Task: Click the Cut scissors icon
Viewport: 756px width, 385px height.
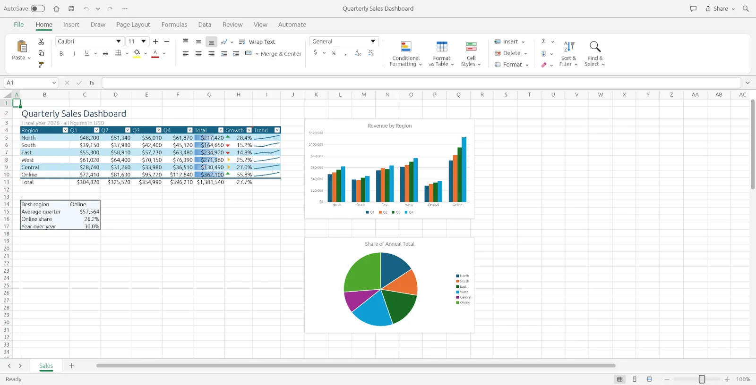Action: (41, 42)
